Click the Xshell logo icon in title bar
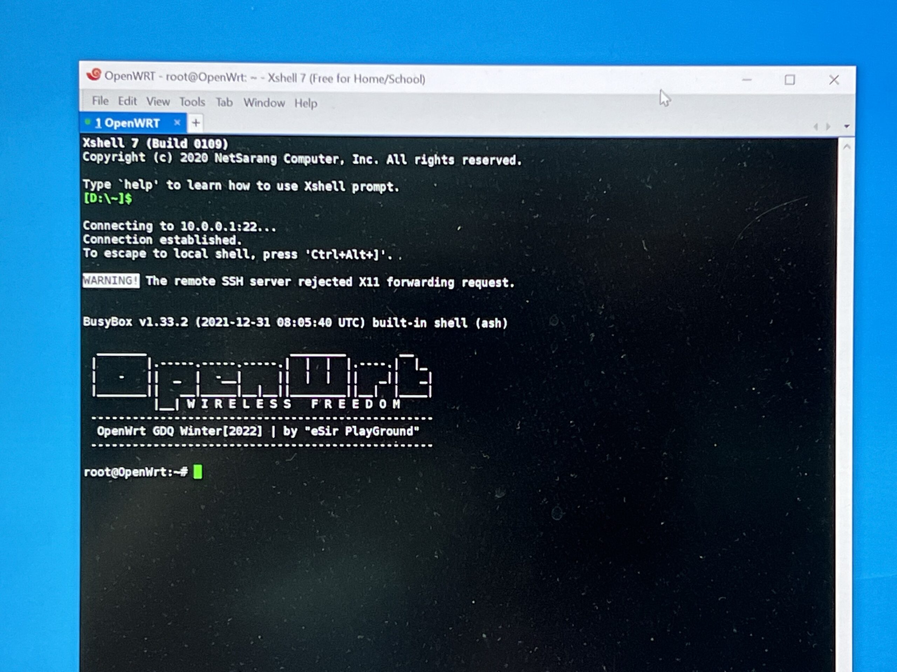897x672 pixels. [94, 75]
